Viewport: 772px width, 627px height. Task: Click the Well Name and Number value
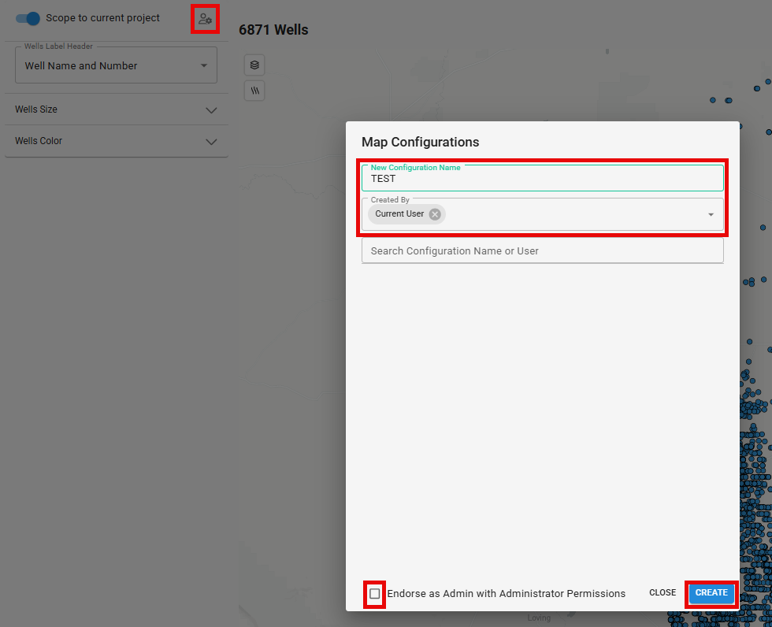(x=81, y=66)
